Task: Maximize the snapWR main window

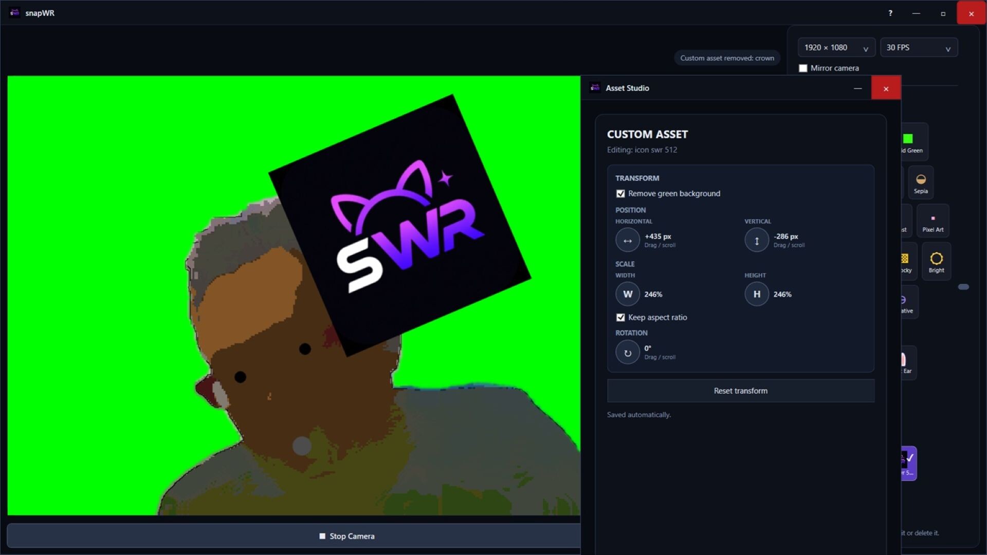Action: pos(943,13)
